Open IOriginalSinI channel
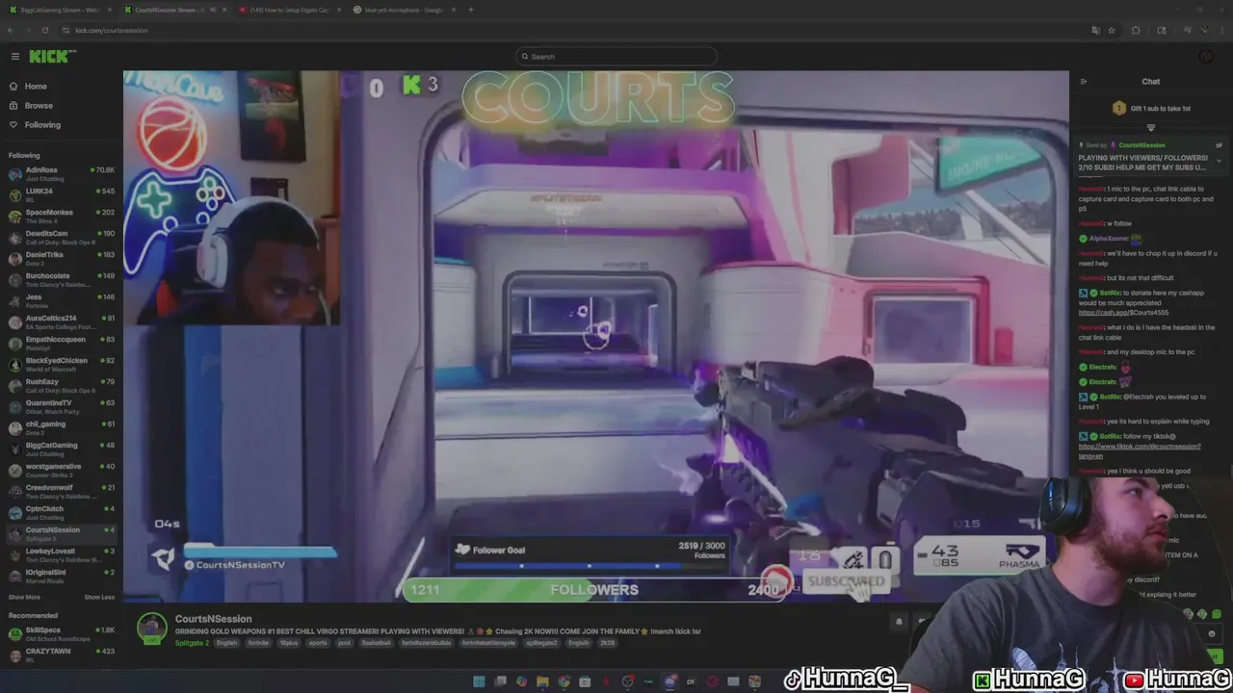The image size is (1233, 693). point(60,576)
